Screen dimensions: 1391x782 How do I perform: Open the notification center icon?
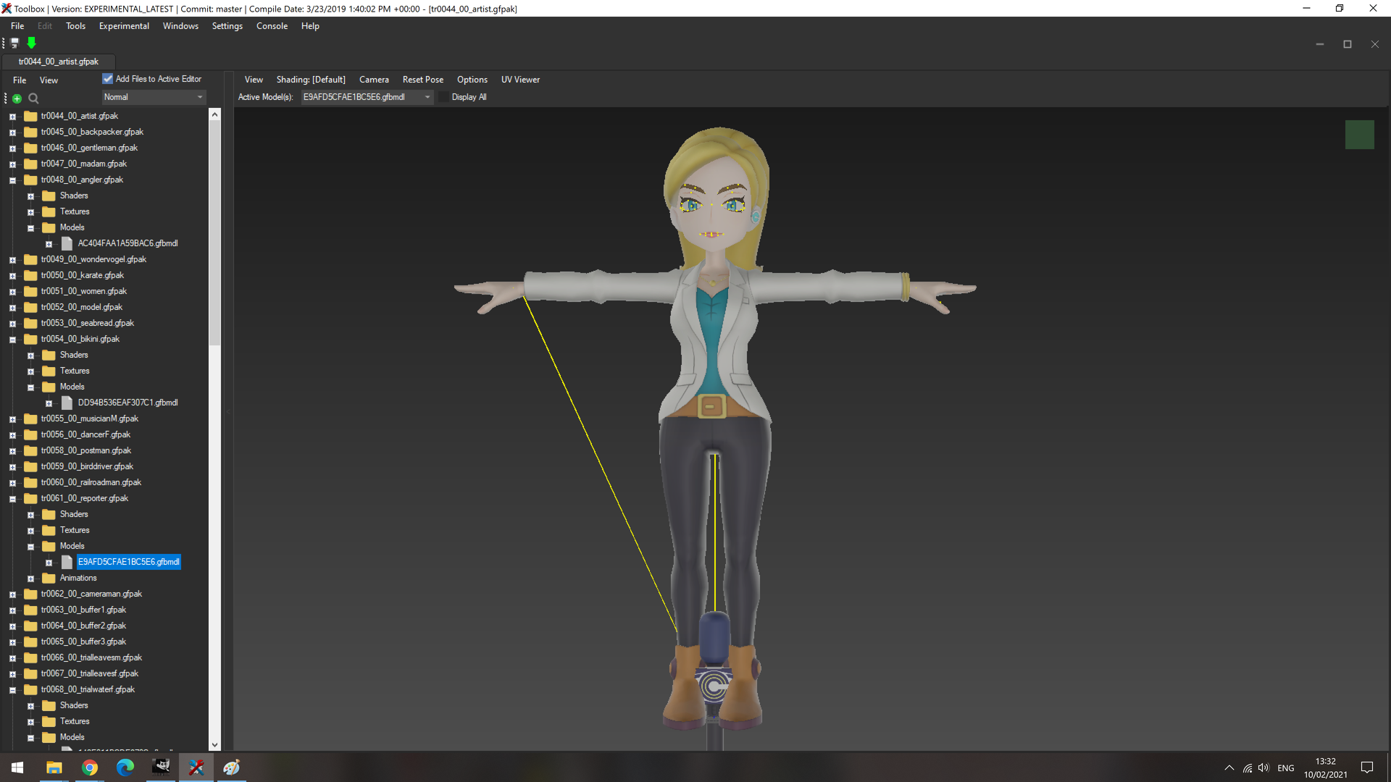(x=1367, y=768)
